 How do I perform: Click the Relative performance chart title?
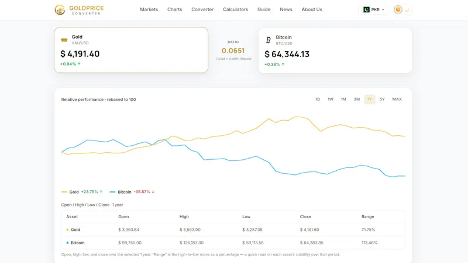pyautogui.click(x=98, y=99)
